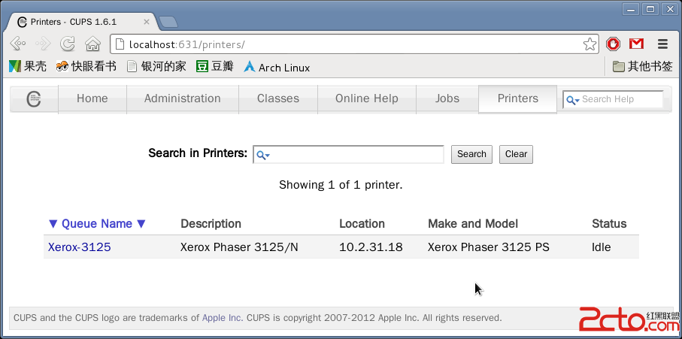Click the CUPS logo in the navigation bar

click(x=34, y=99)
